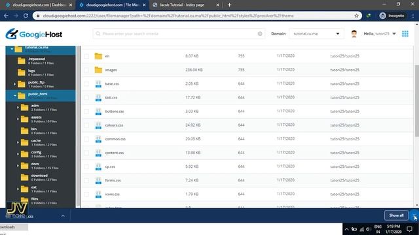Select the logs folder in tree
Image resolution: width=419 pixels, height=235 pixels.
(40, 72)
